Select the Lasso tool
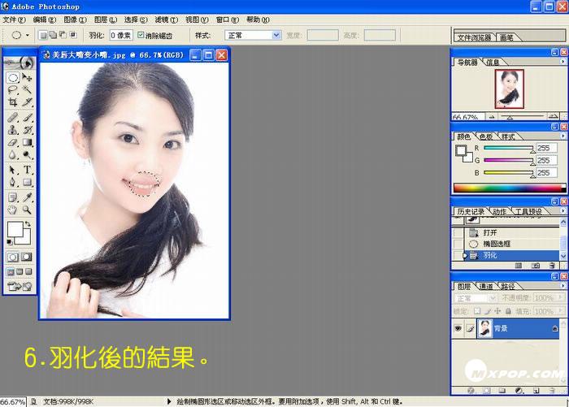This screenshot has height=407, width=569. click(x=13, y=89)
